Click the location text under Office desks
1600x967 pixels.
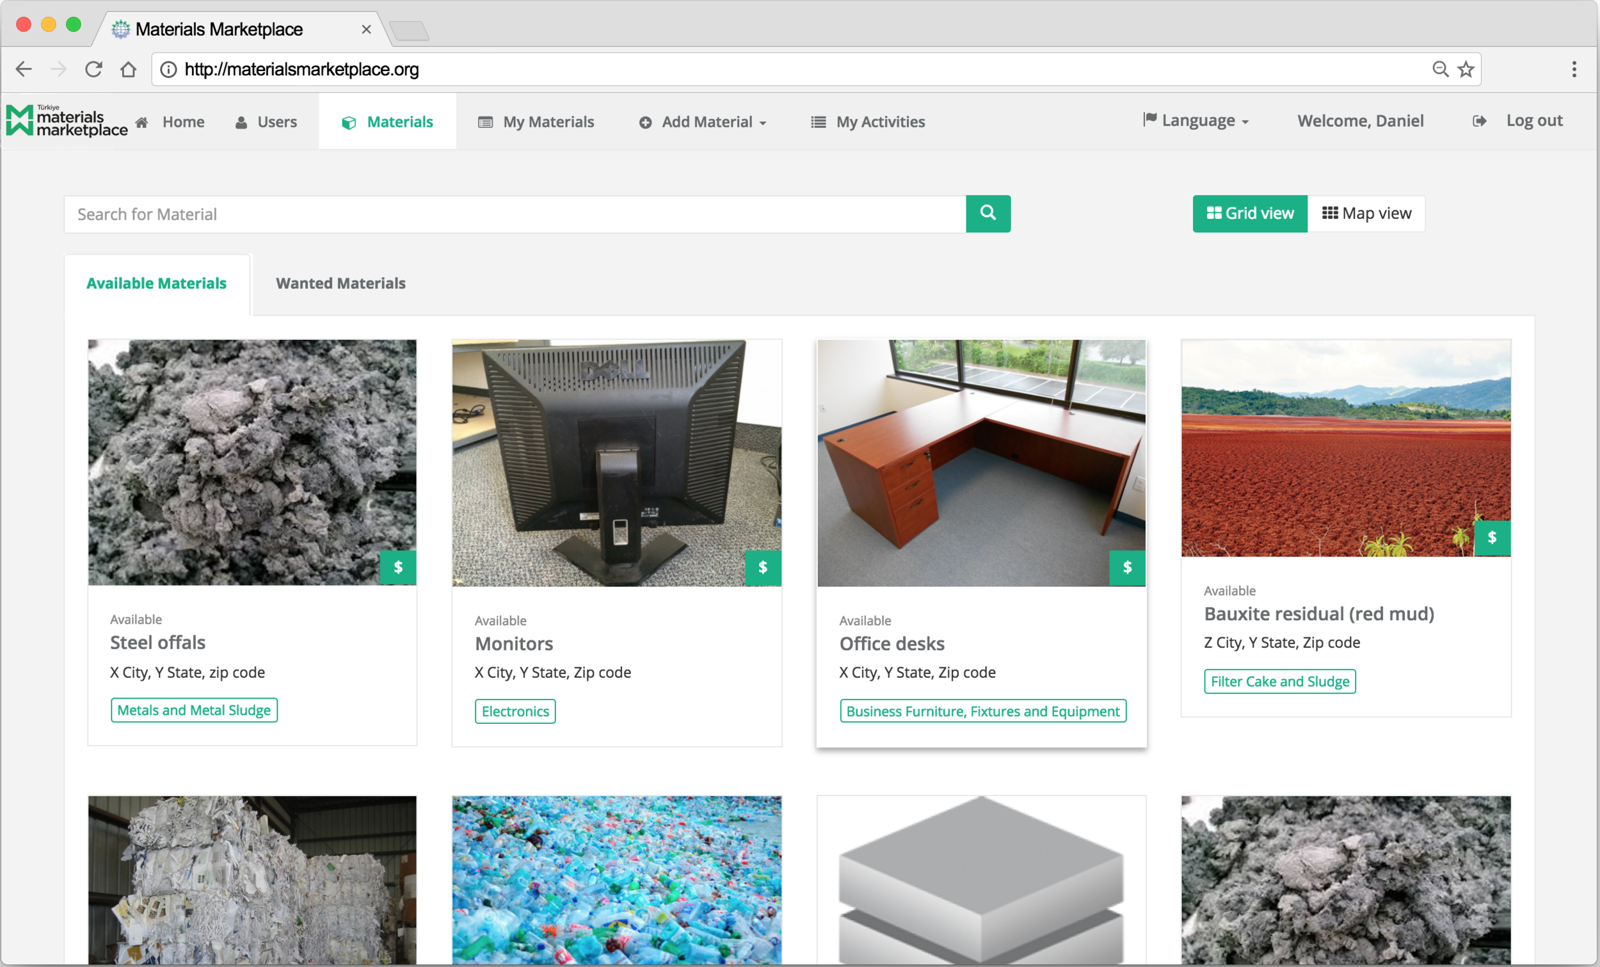click(917, 672)
